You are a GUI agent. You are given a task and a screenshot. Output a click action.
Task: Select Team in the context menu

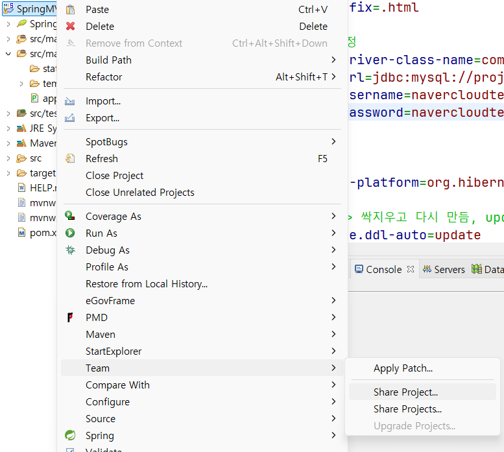[x=202, y=368]
